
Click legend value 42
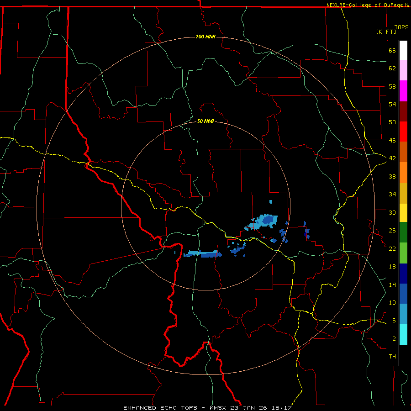coord(392,158)
